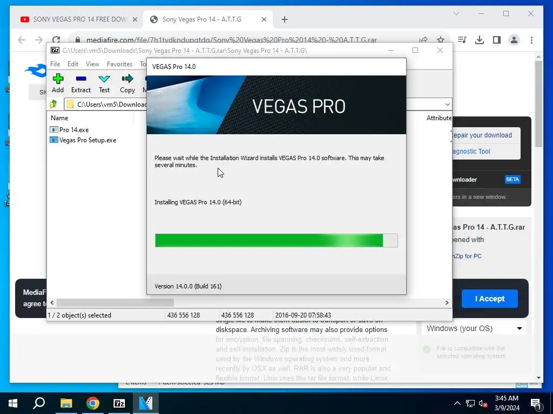
Task: Open Windows taskbar search
Action: click(x=39, y=403)
